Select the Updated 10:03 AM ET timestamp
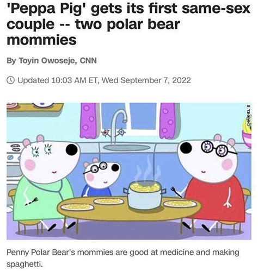The image size is (258, 271). (x=104, y=80)
